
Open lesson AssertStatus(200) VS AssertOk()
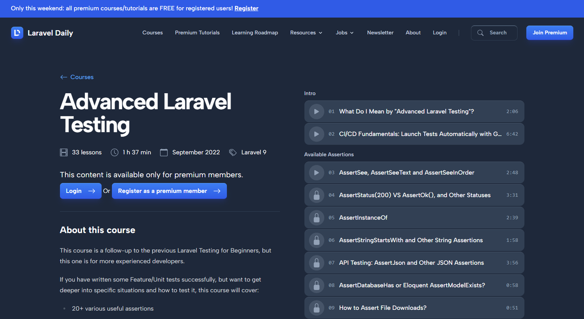point(414,195)
